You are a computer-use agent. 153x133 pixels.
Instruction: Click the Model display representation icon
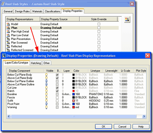click(8, 24)
